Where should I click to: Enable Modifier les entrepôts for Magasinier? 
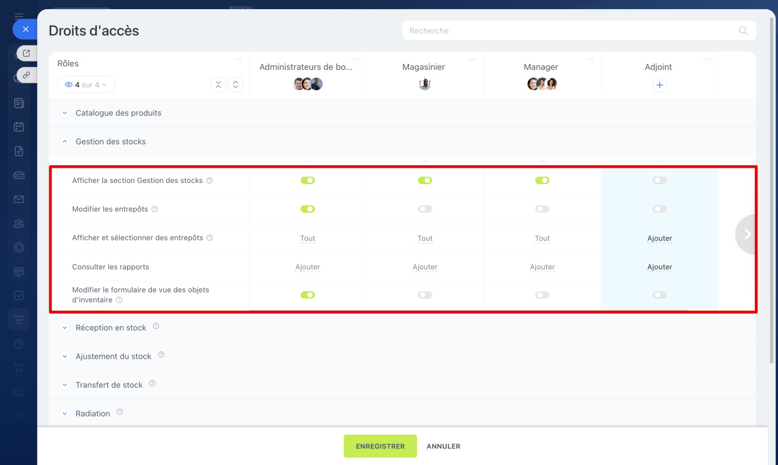[425, 209]
